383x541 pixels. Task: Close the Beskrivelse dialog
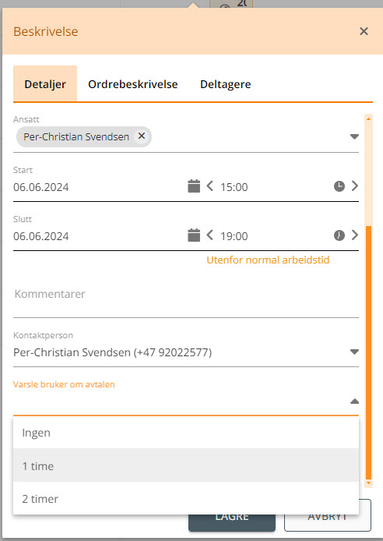364,31
